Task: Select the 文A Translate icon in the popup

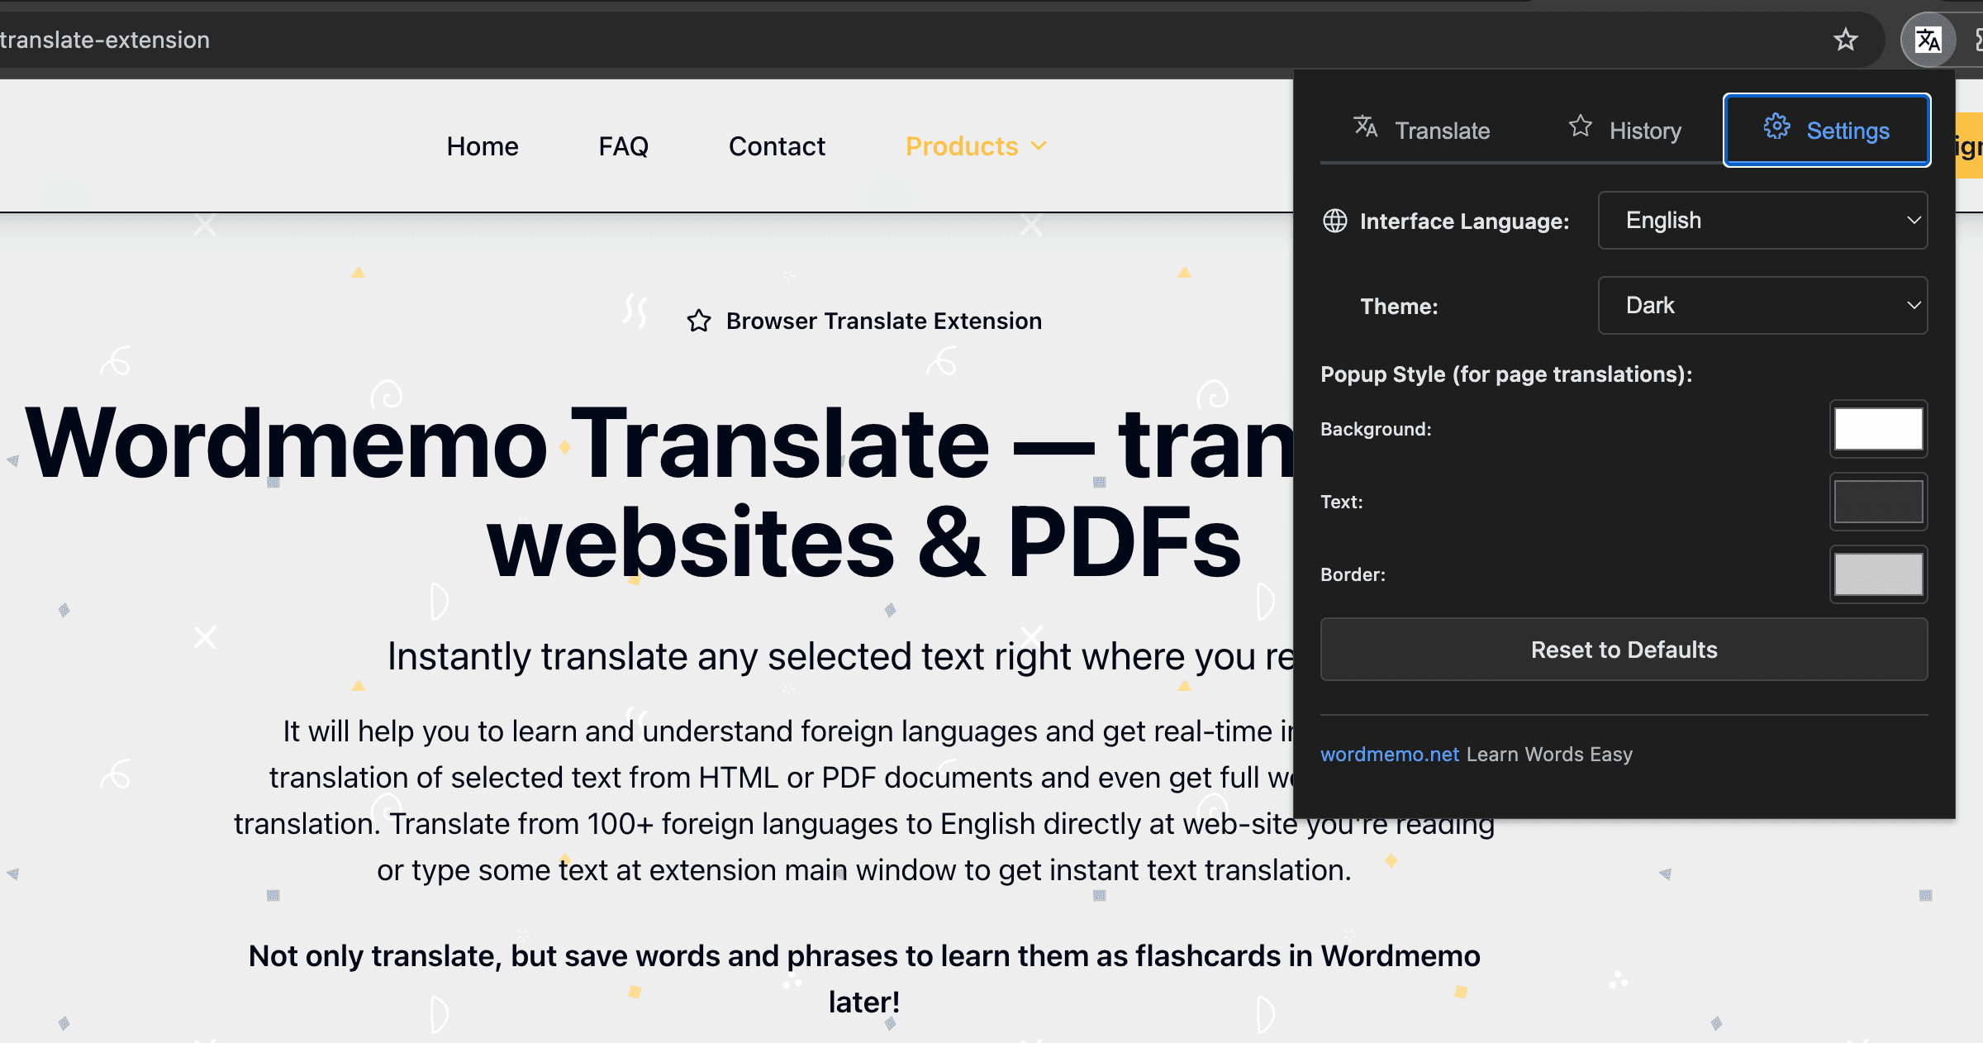Action: [1366, 128]
